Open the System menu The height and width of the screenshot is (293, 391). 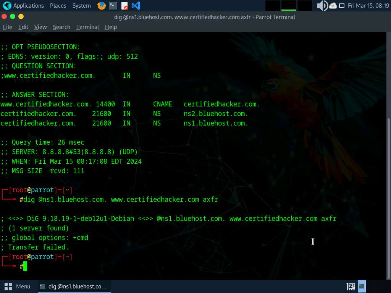[81, 6]
